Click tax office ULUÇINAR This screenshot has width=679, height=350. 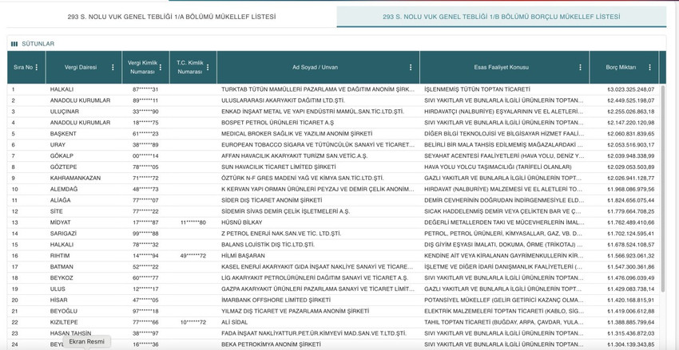[65, 112]
